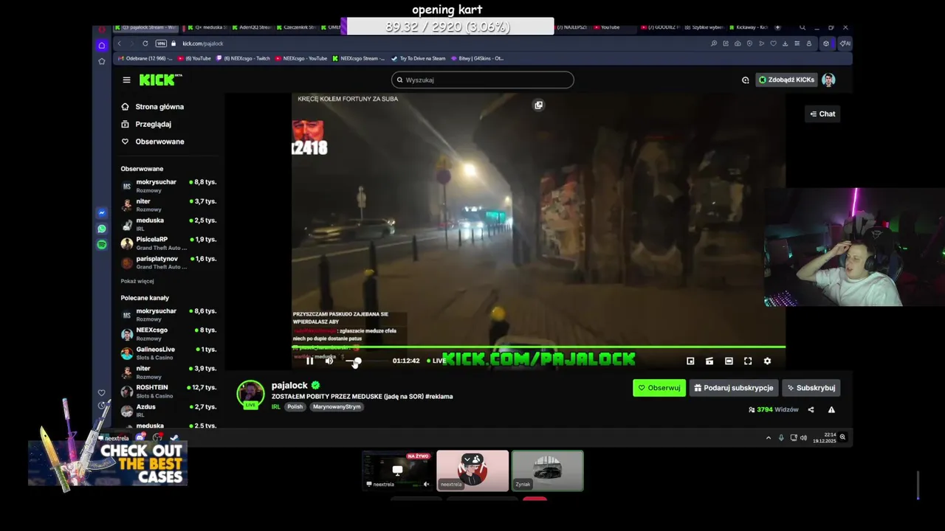This screenshot has height=531, width=945.
Task: Report the stream via warning icon
Action: point(831,409)
